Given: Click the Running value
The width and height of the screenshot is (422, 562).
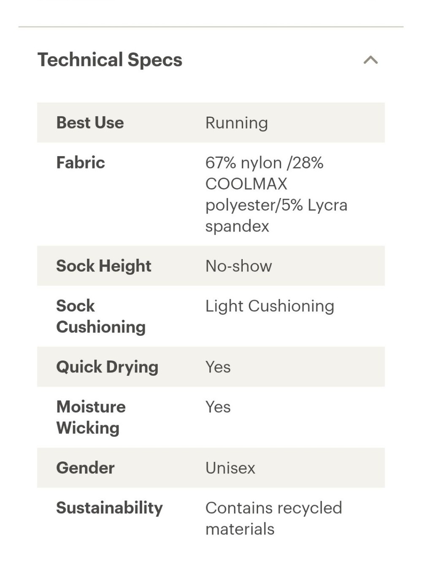Looking at the screenshot, I should [x=236, y=123].
